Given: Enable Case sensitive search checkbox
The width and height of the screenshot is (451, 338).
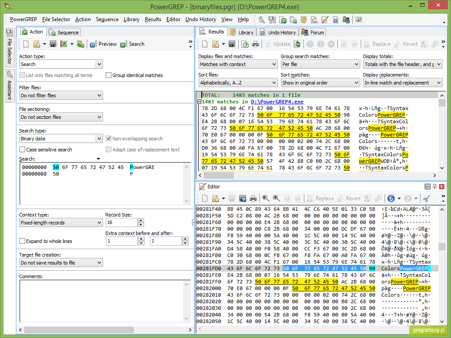Looking at the screenshot, I should 22,150.
